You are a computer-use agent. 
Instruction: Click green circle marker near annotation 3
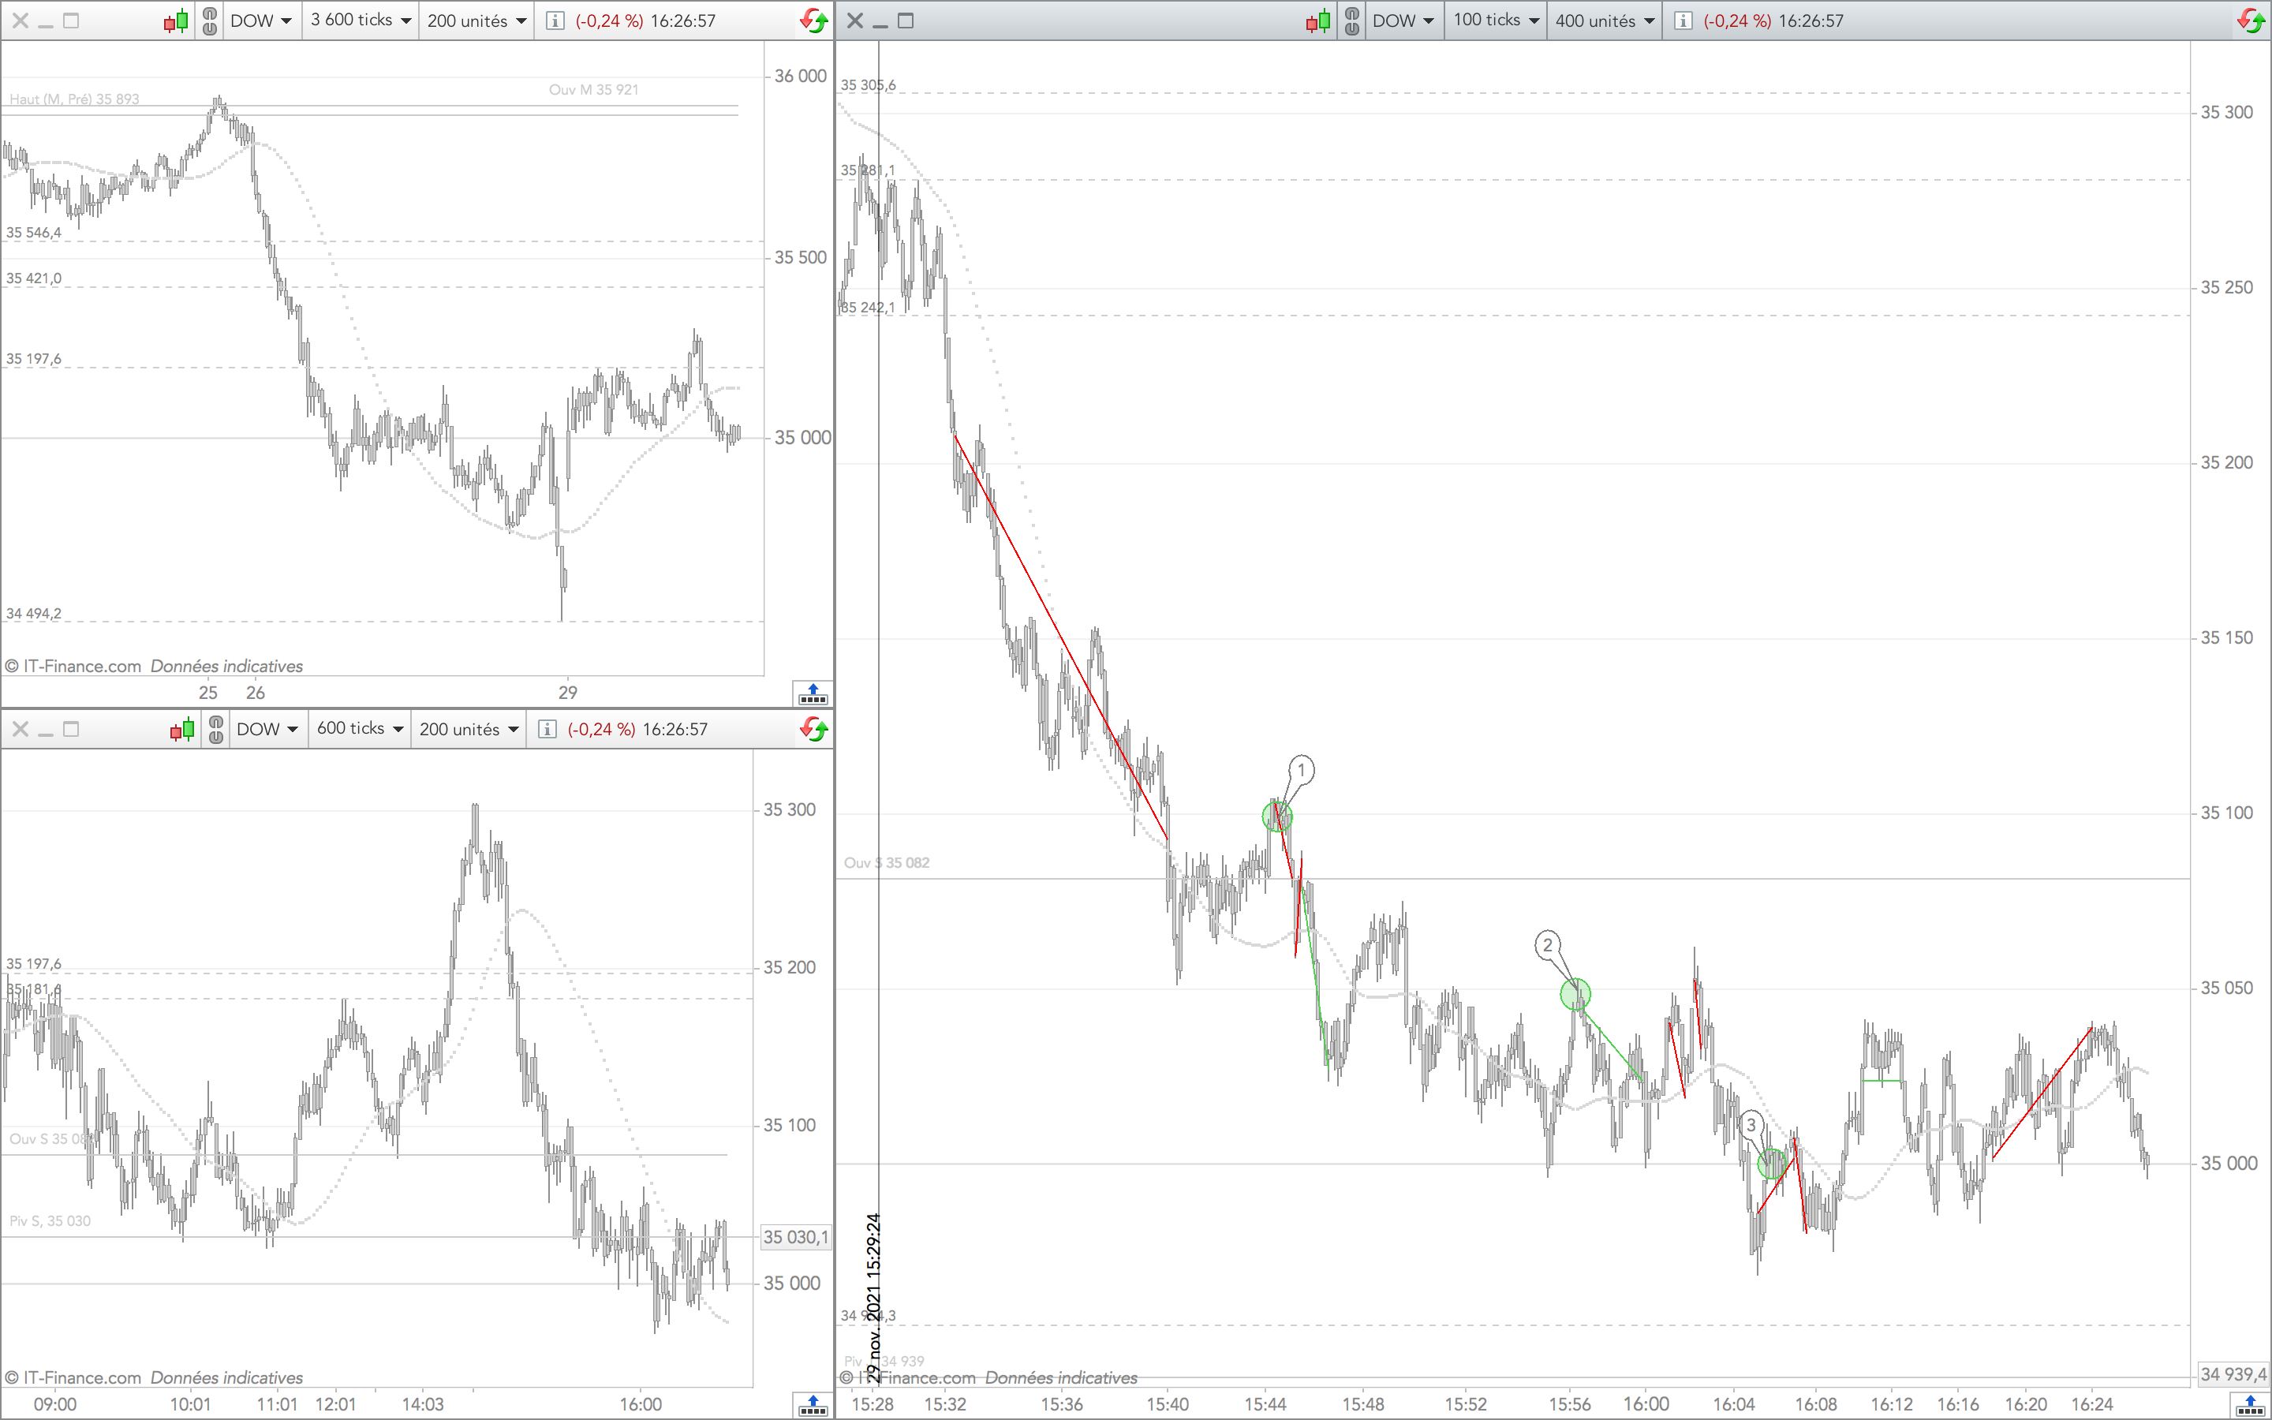click(x=1772, y=1164)
